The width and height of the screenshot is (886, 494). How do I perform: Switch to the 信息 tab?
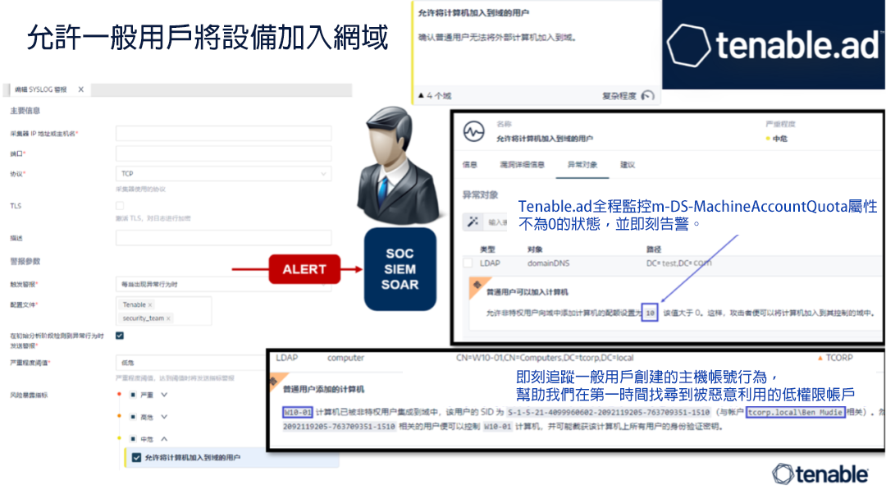pyautogui.click(x=469, y=165)
